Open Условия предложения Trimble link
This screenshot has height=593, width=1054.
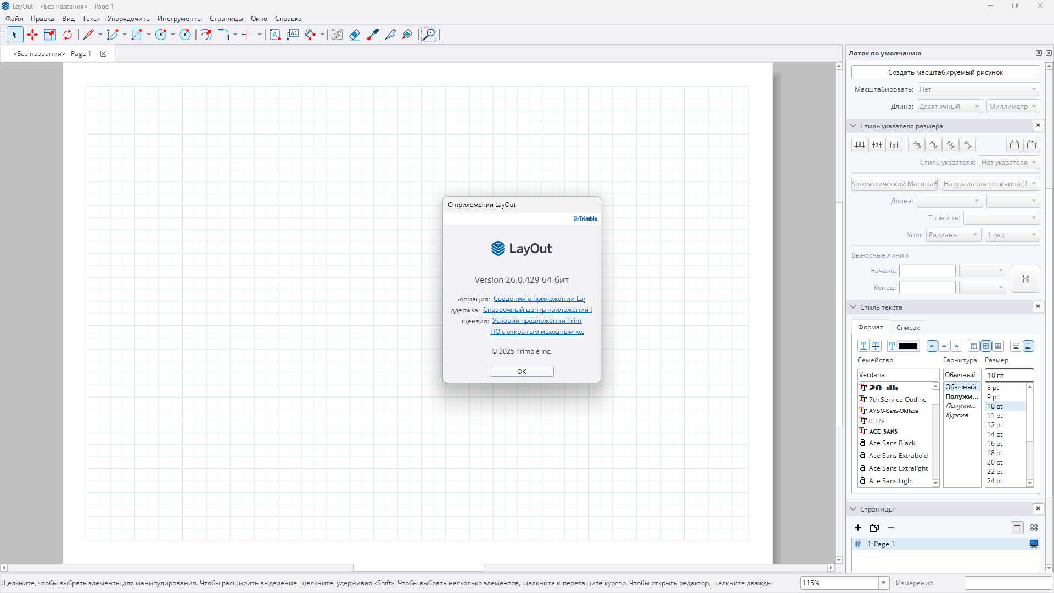(x=536, y=321)
